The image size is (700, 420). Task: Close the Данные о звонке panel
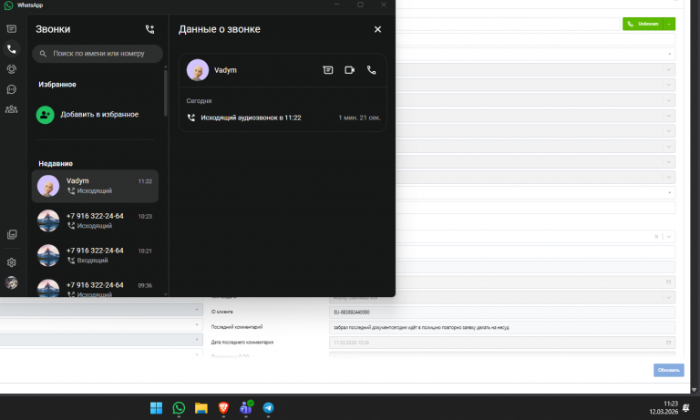pos(377,29)
